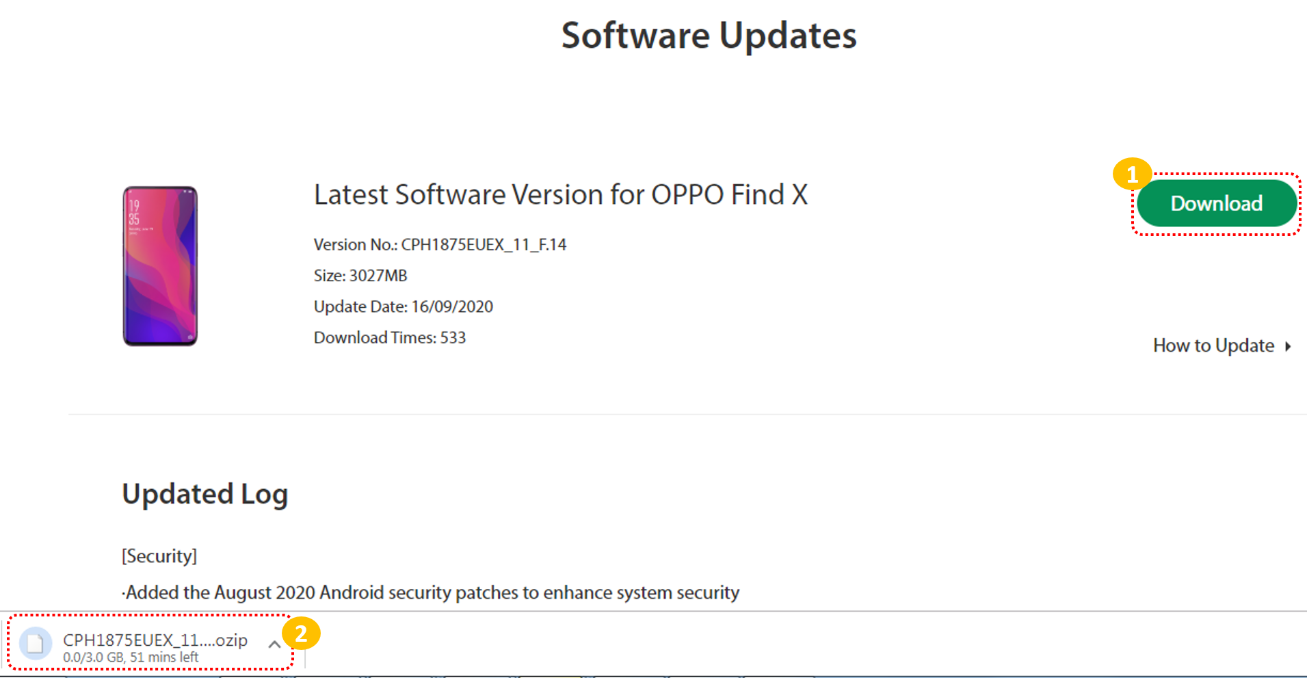
Task: Click Download Times: 533 text
Action: (x=390, y=337)
